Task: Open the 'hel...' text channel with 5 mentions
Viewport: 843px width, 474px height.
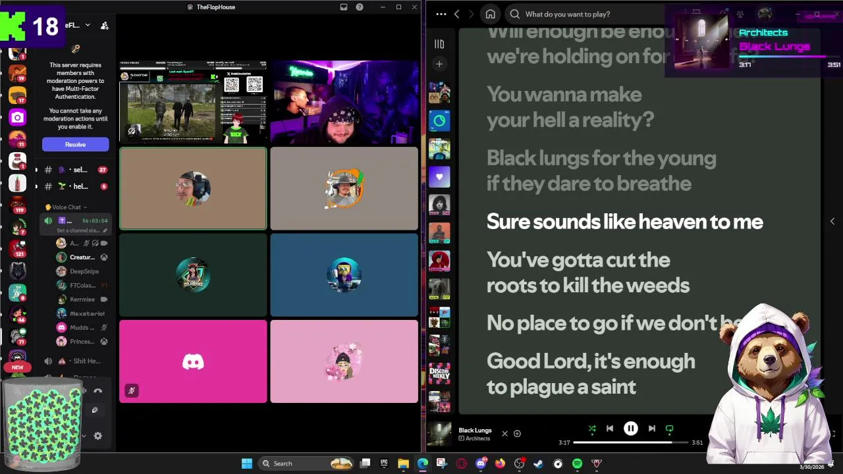Action: click(75, 186)
